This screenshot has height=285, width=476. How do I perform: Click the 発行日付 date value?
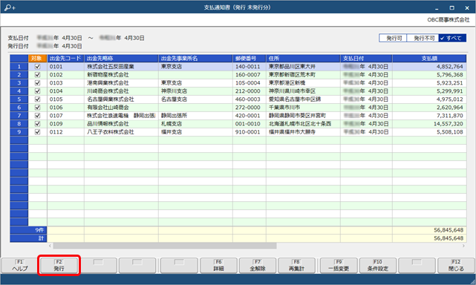pos(59,46)
